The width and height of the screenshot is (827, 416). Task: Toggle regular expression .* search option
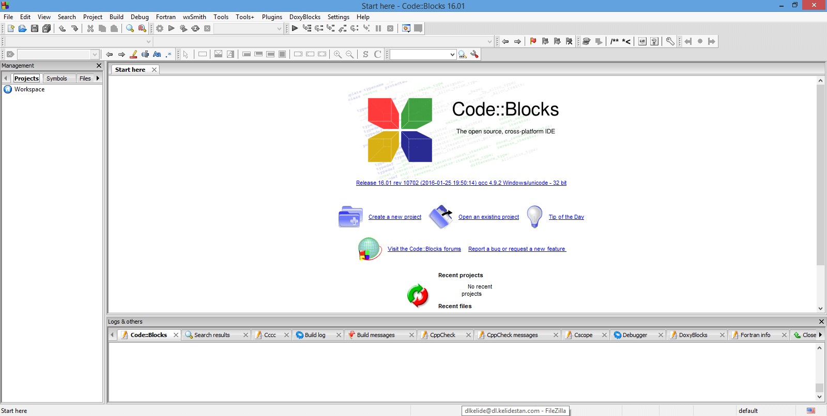click(169, 54)
